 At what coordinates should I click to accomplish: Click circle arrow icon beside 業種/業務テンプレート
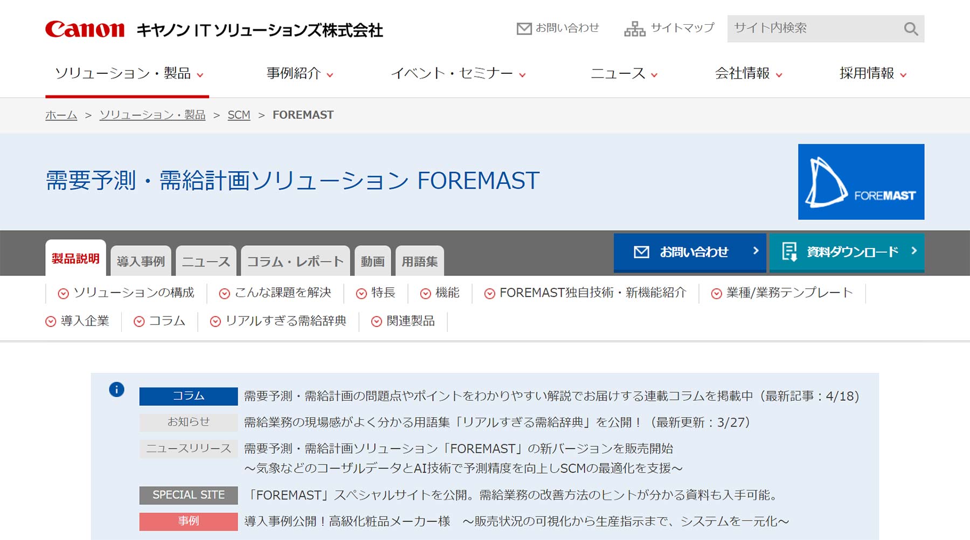716,293
